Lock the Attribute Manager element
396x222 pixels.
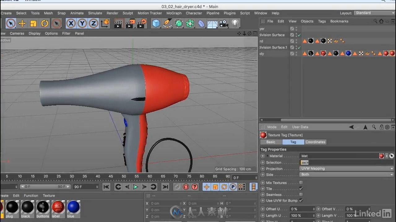(382, 127)
